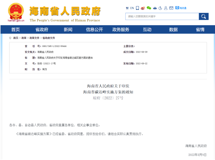Switch to traditional Chinese with 繁

[x=127, y=8]
